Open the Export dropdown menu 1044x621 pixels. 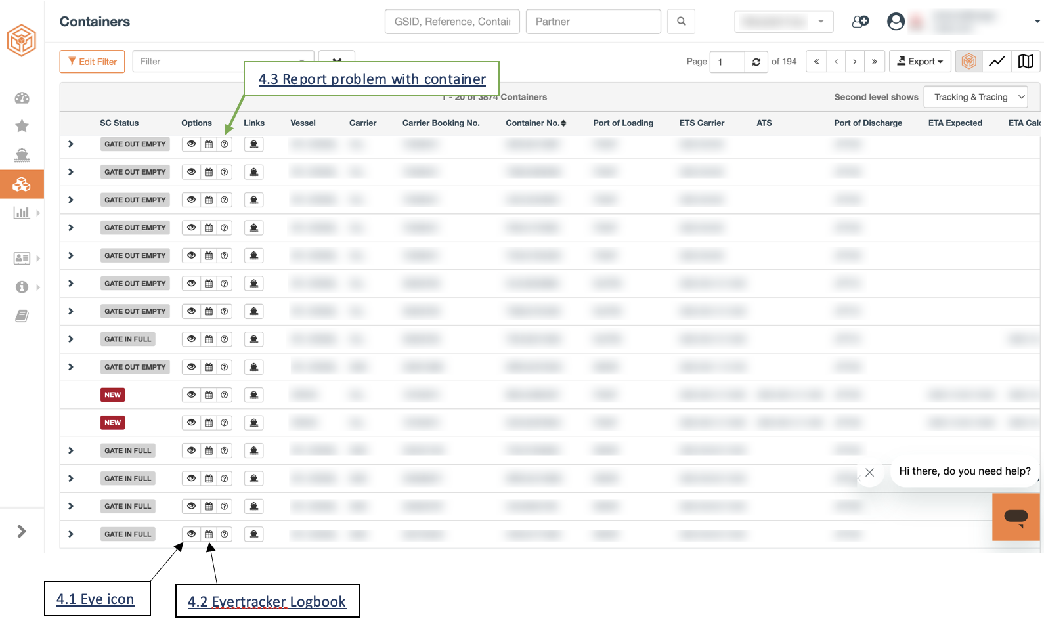click(x=920, y=62)
